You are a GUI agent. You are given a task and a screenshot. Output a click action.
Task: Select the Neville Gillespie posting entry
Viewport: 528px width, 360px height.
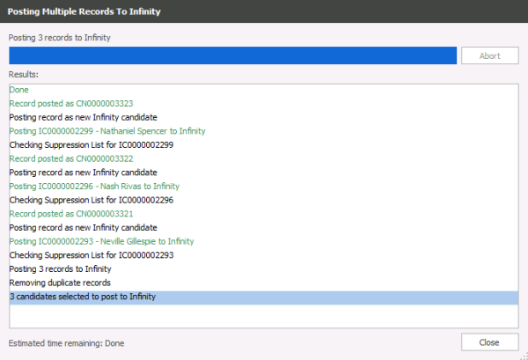tap(101, 240)
